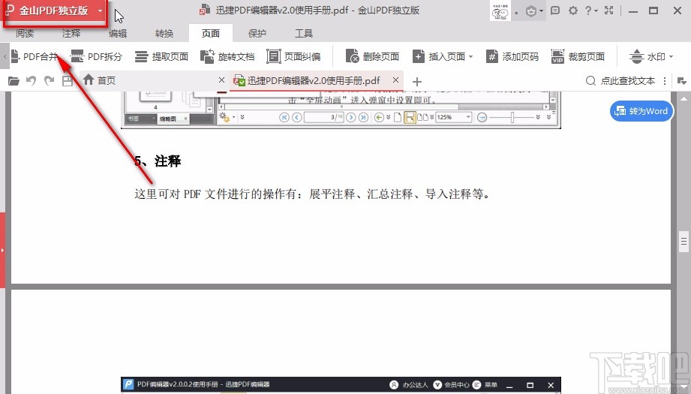Go to the 首页 home tab
The width and height of the screenshot is (691, 394).
click(x=100, y=80)
